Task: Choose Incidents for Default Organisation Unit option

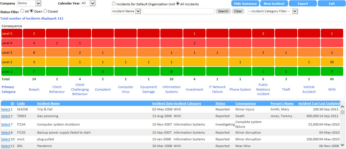Action: 114,4
